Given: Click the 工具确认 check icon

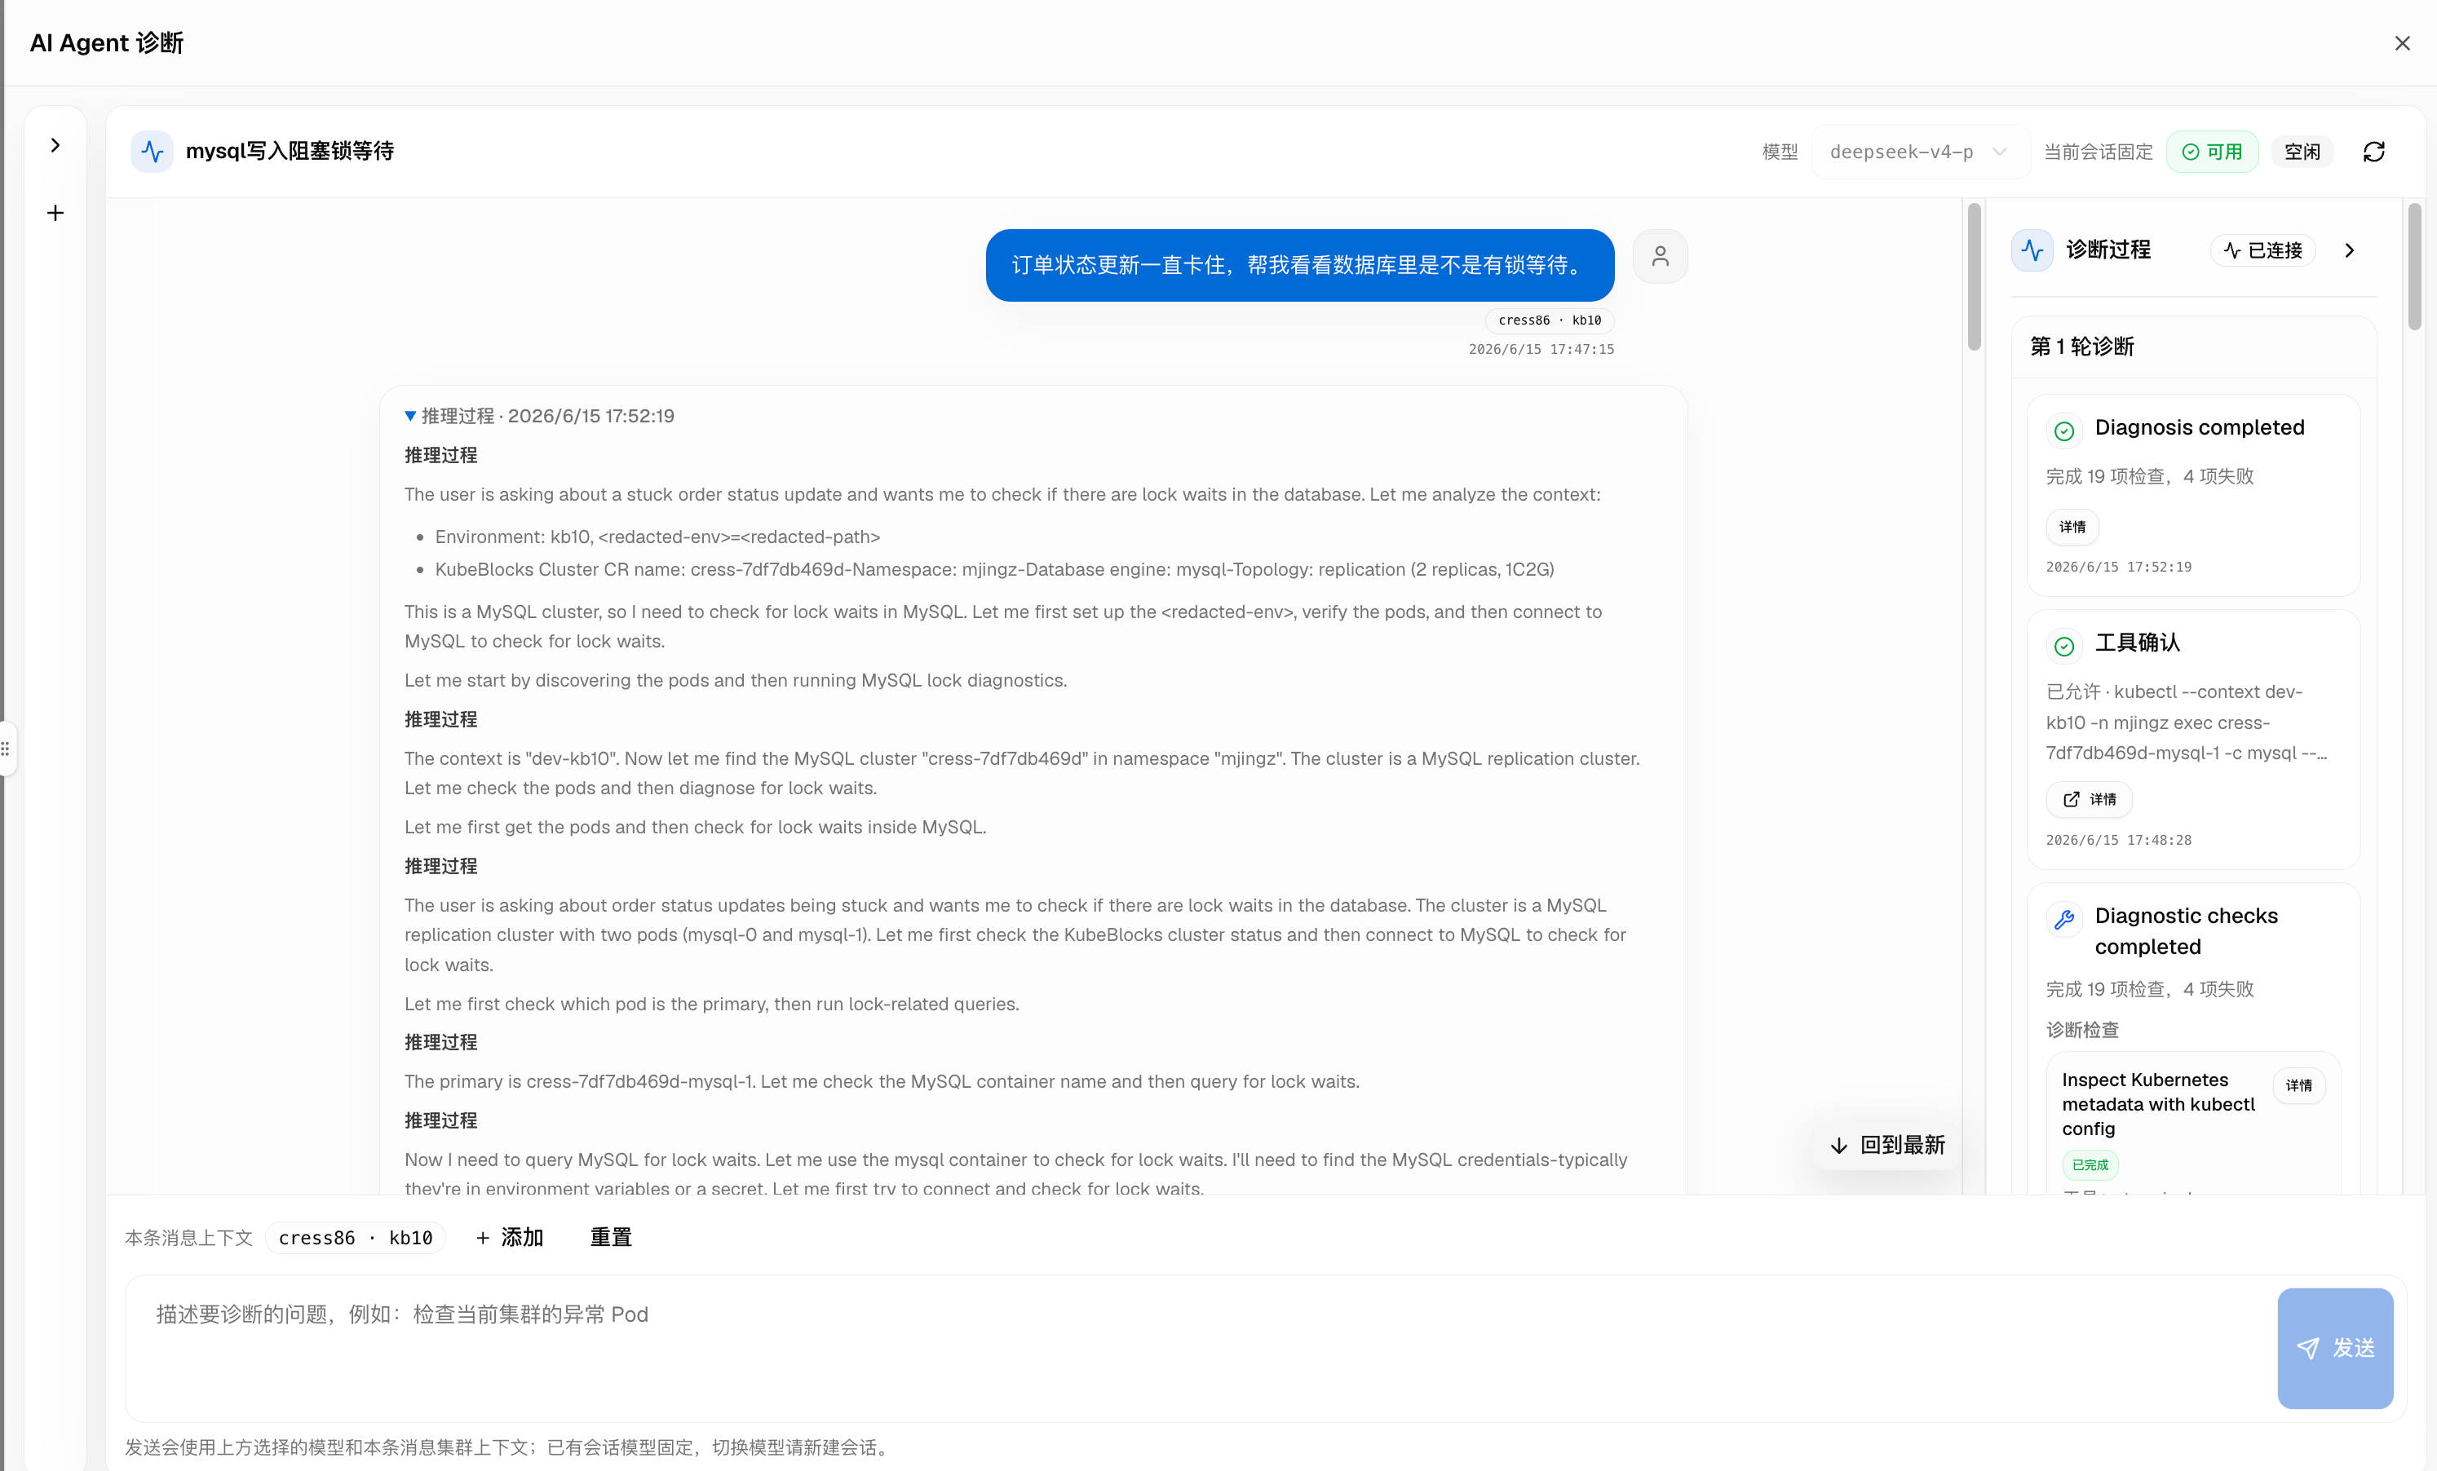Looking at the screenshot, I should [2064, 646].
